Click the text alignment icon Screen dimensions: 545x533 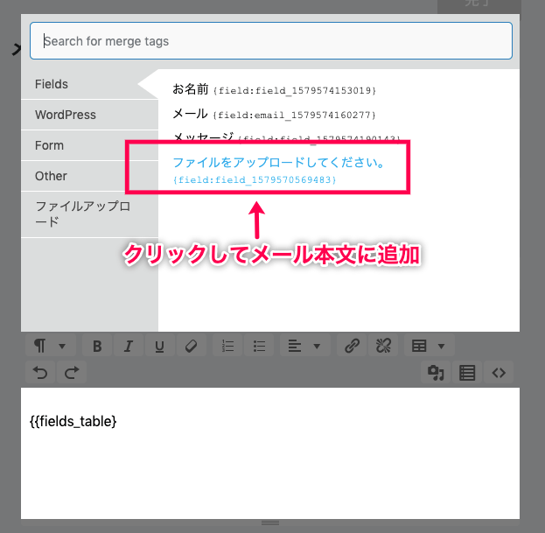[x=295, y=346]
